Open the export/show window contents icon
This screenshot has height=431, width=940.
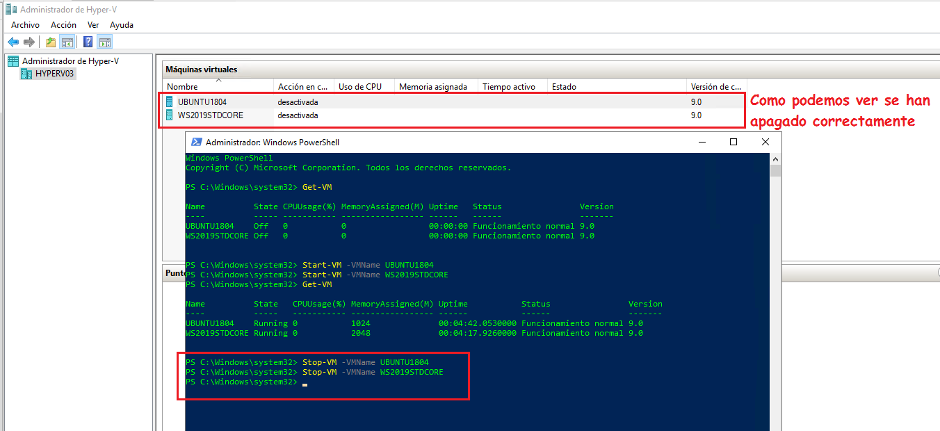pos(49,41)
